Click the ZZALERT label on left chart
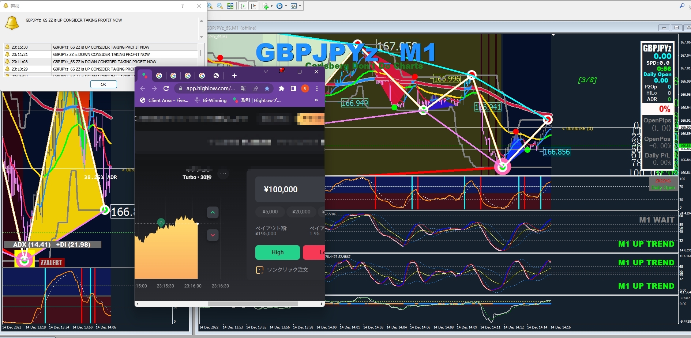 tap(51, 262)
